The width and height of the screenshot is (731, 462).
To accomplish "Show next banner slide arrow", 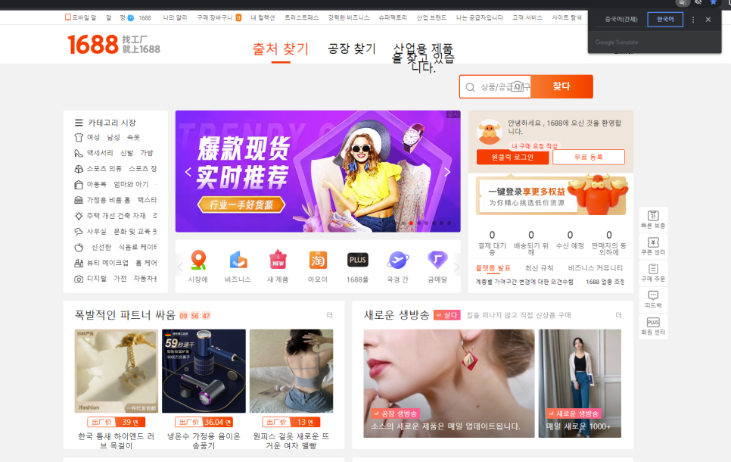I will 447,172.
